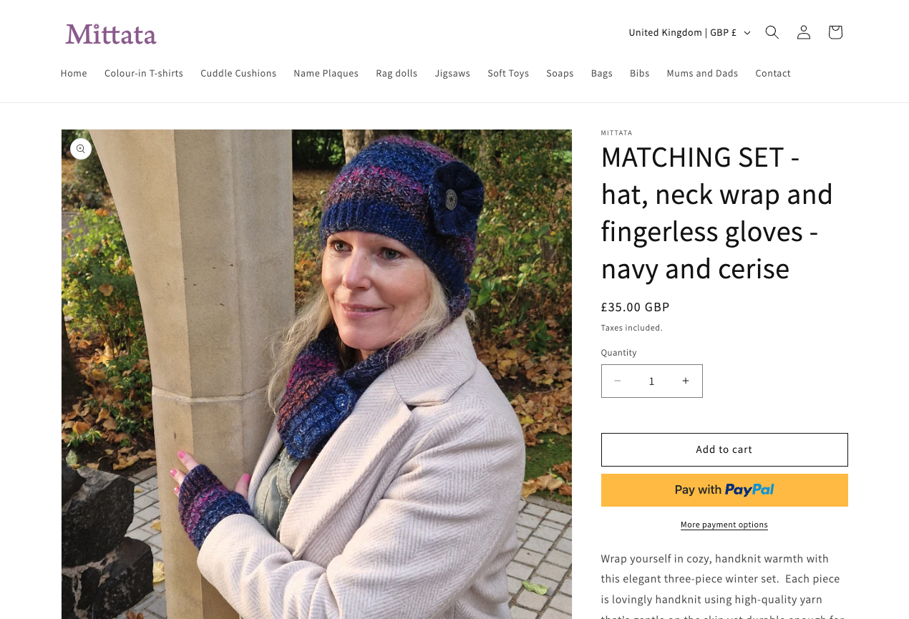
Task: Click Add to cart button
Action: (724, 449)
